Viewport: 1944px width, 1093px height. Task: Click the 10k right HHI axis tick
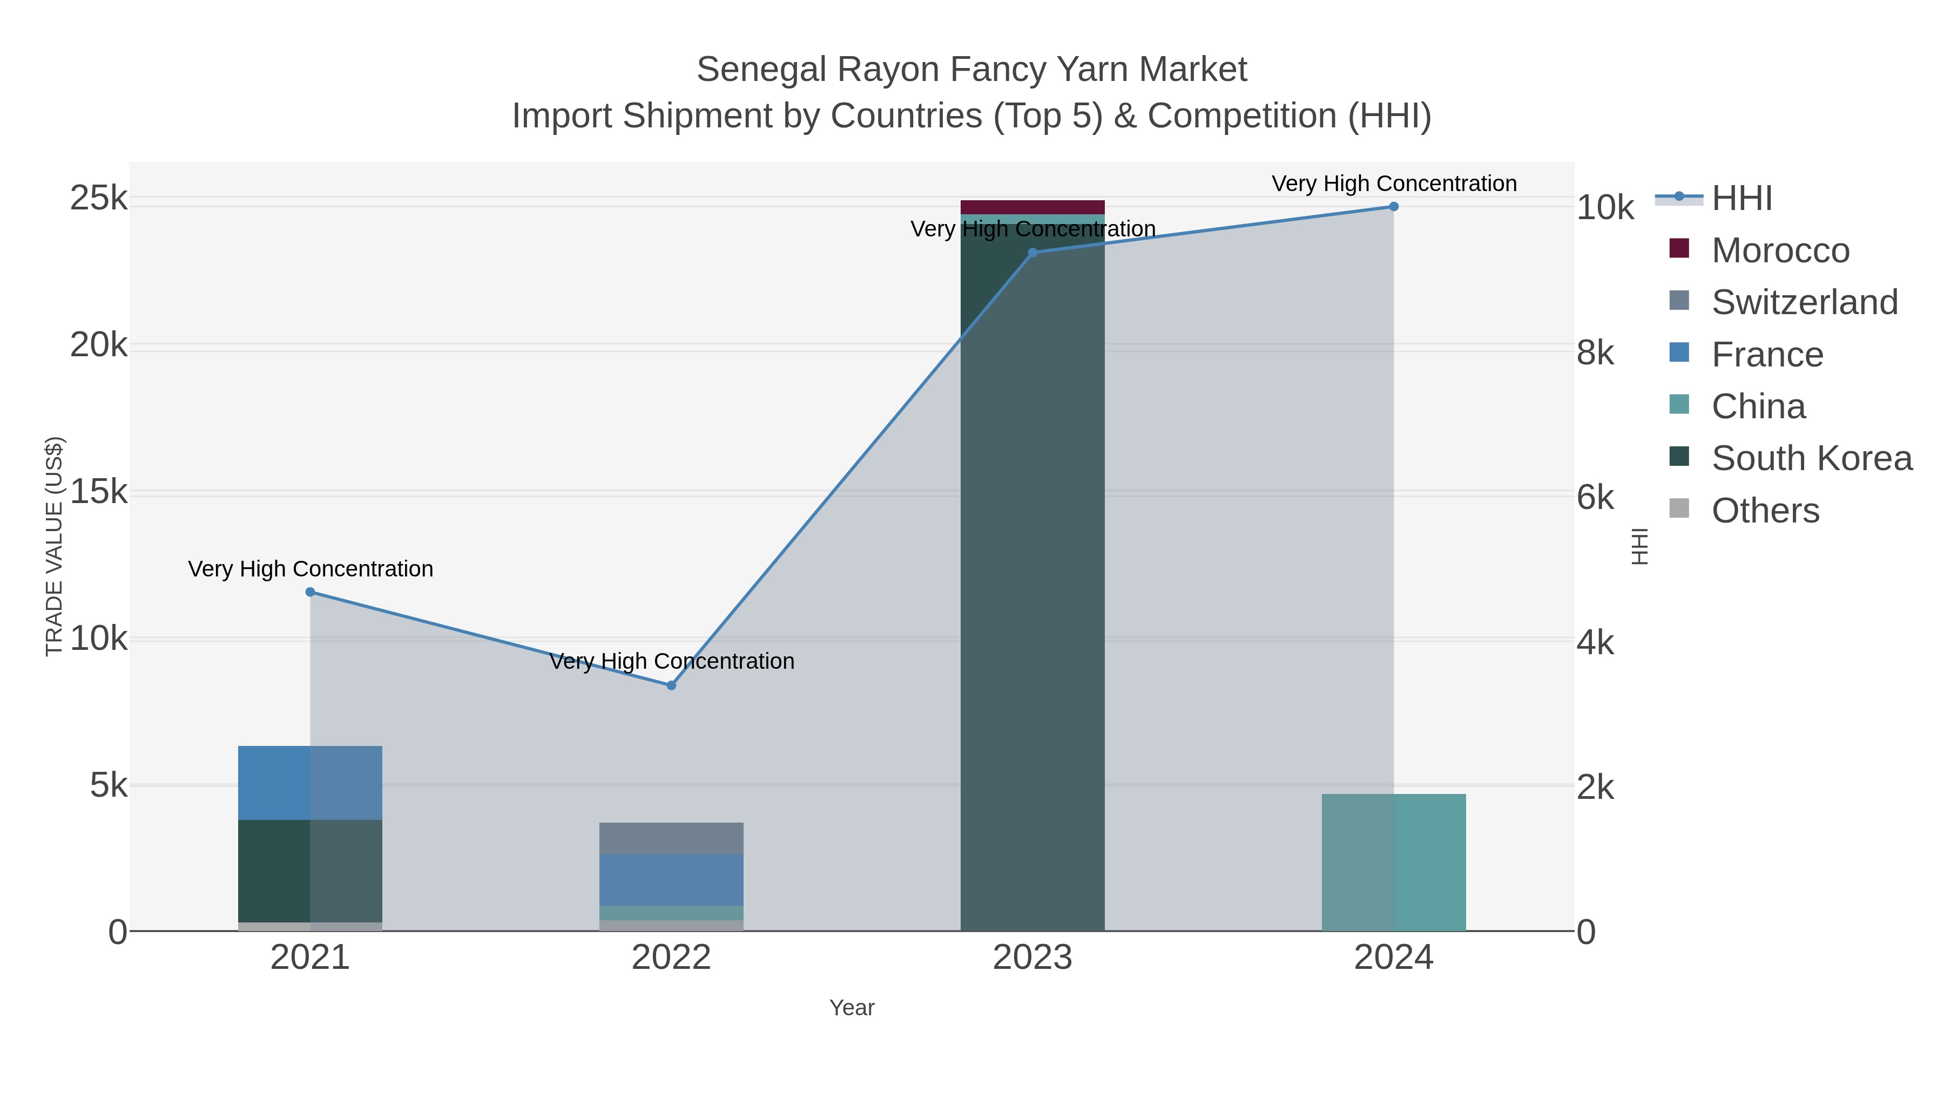pyautogui.click(x=1606, y=207)
